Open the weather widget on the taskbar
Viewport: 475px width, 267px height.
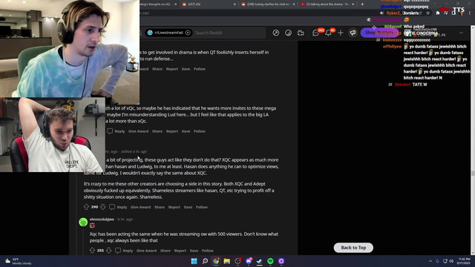pos(18,261)
